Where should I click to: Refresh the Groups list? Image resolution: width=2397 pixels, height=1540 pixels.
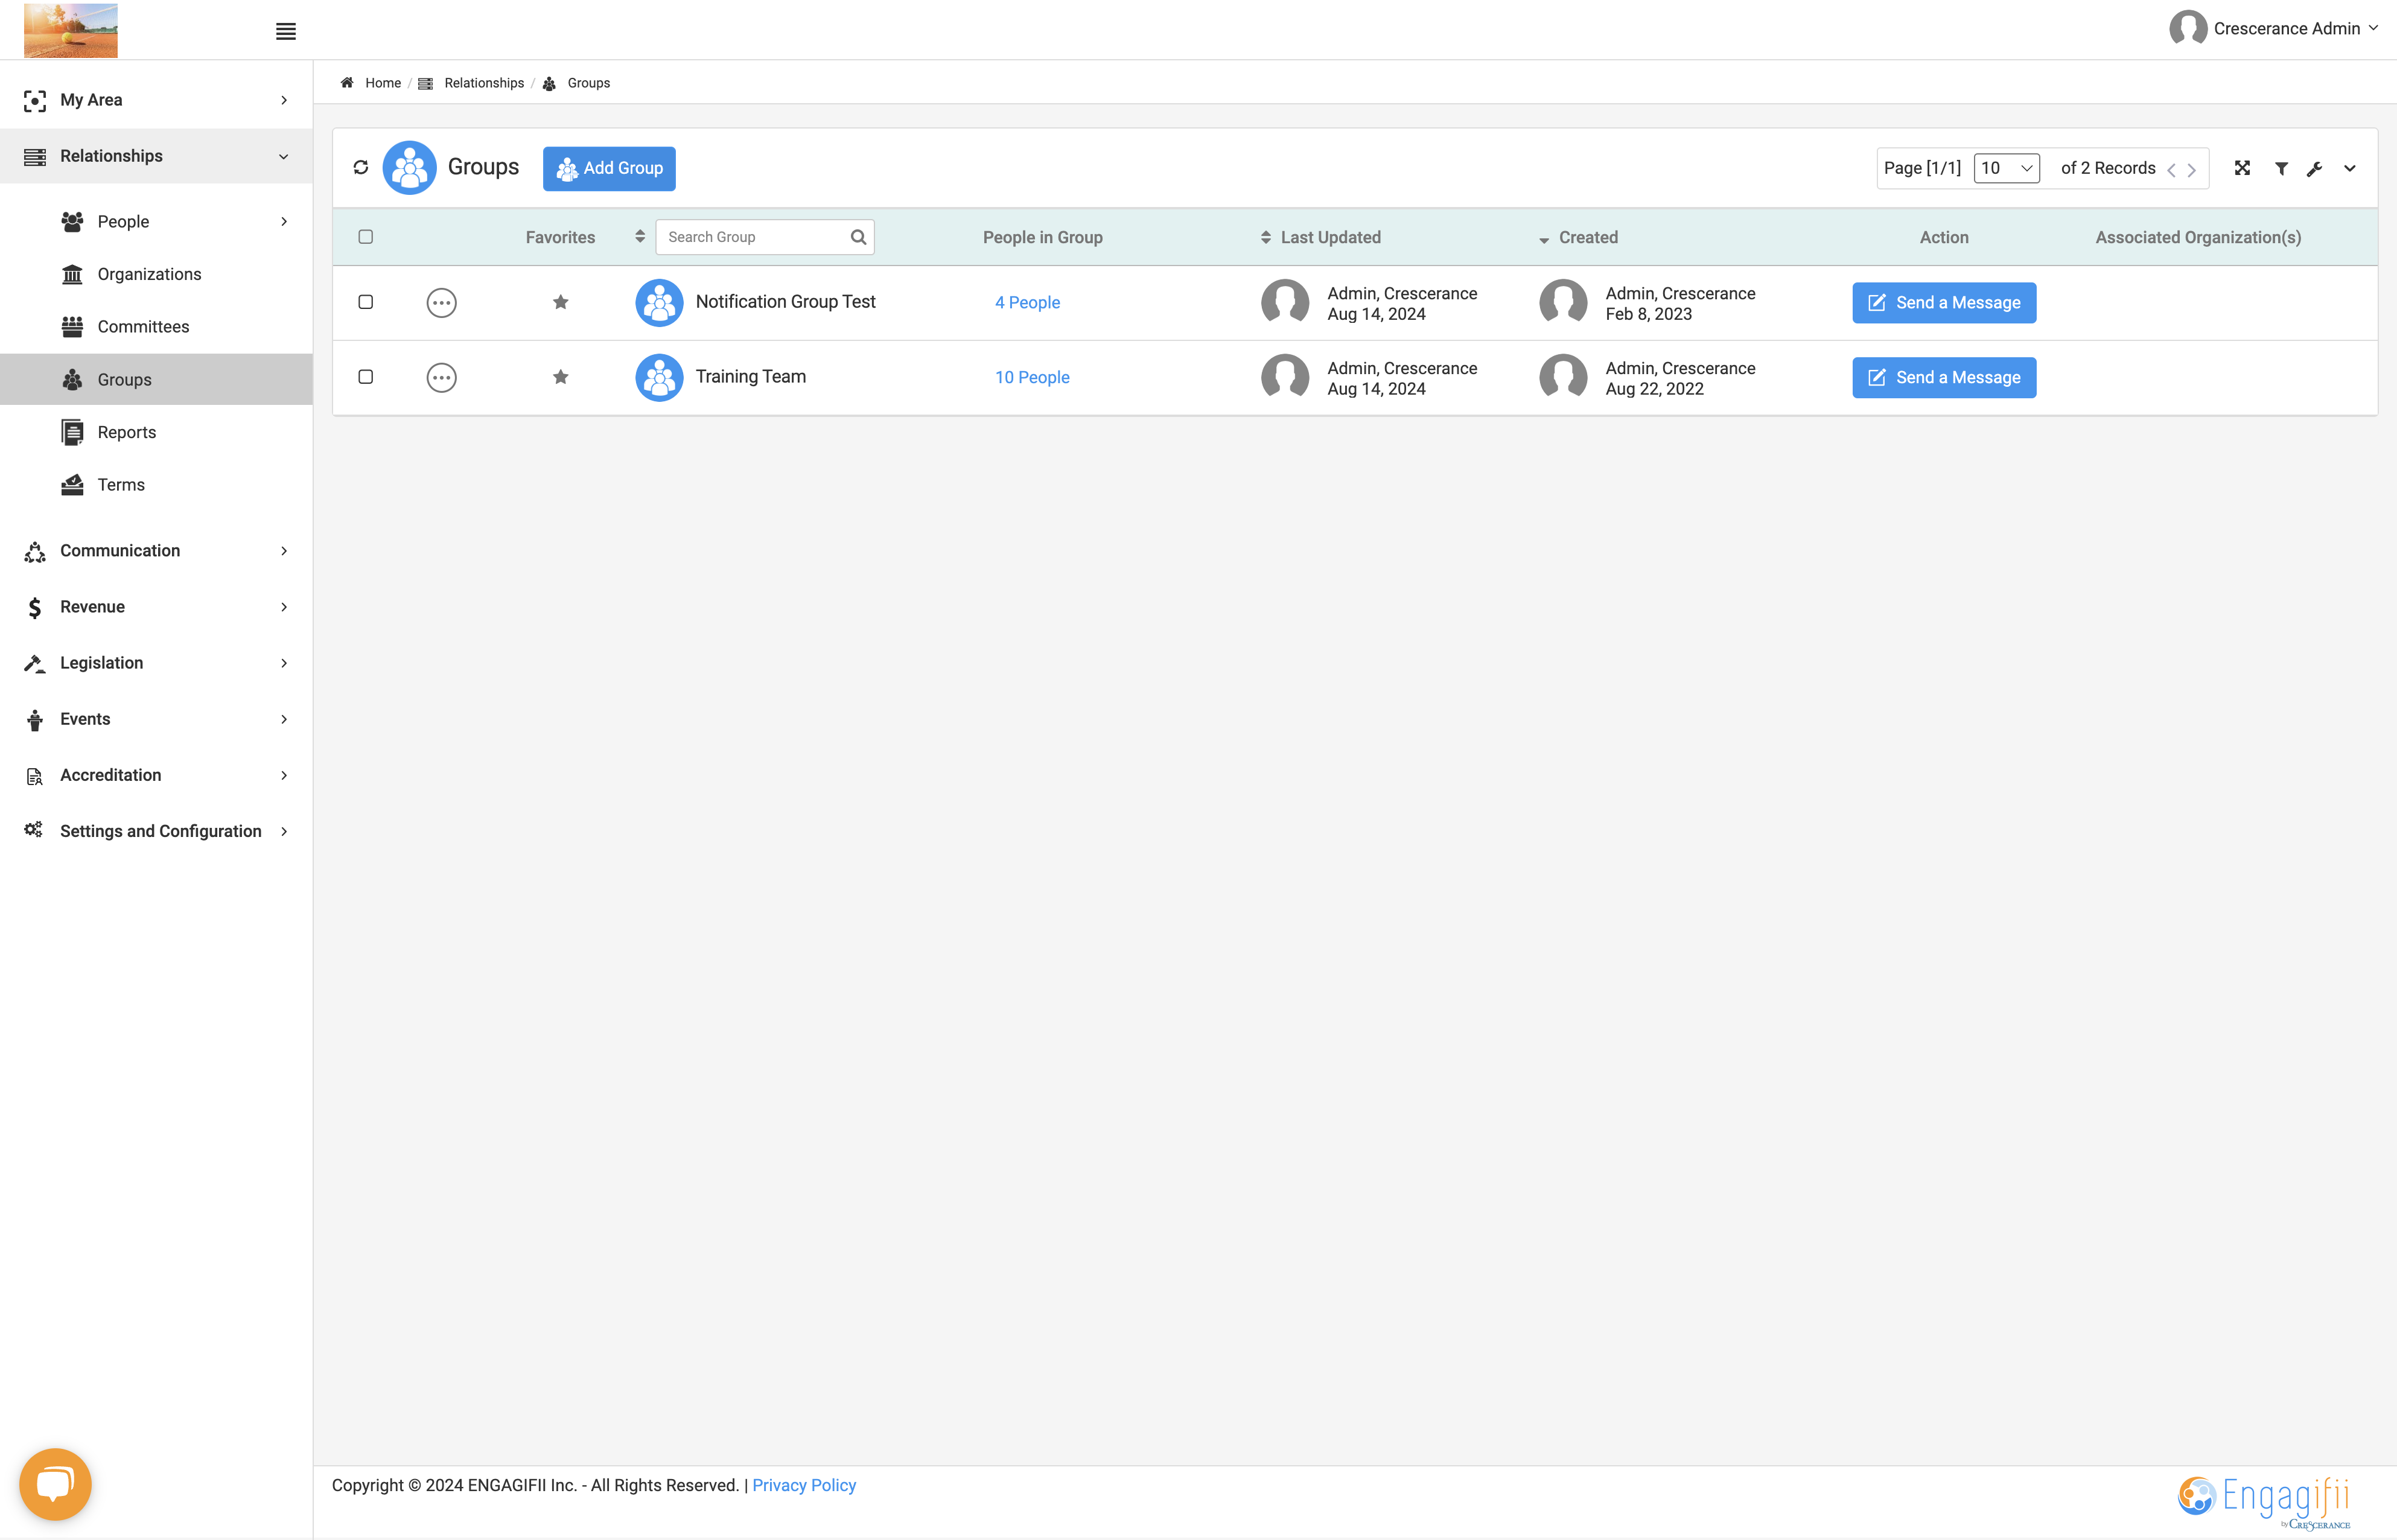[361, 168]
